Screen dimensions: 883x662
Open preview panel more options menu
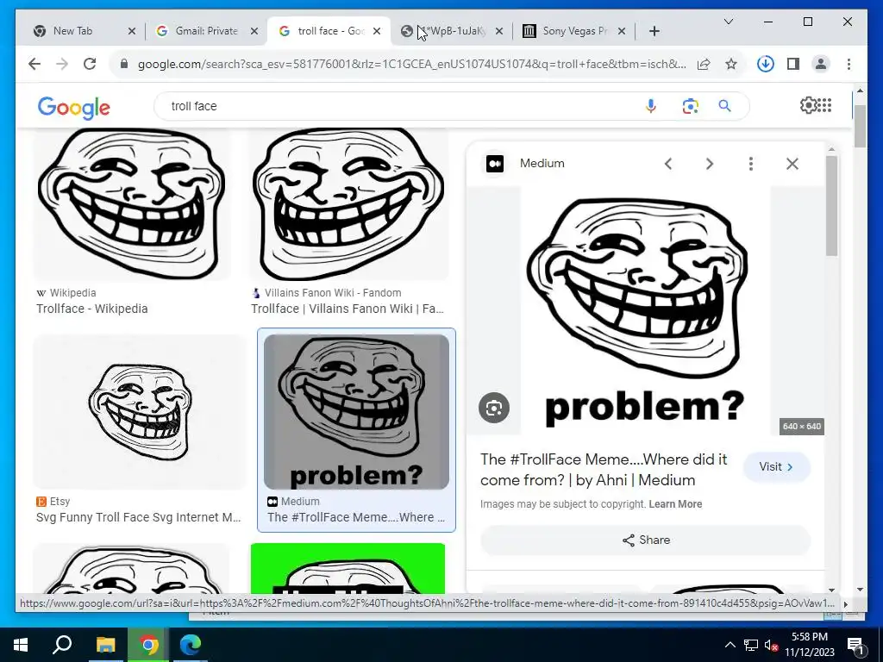coord(751,164)
